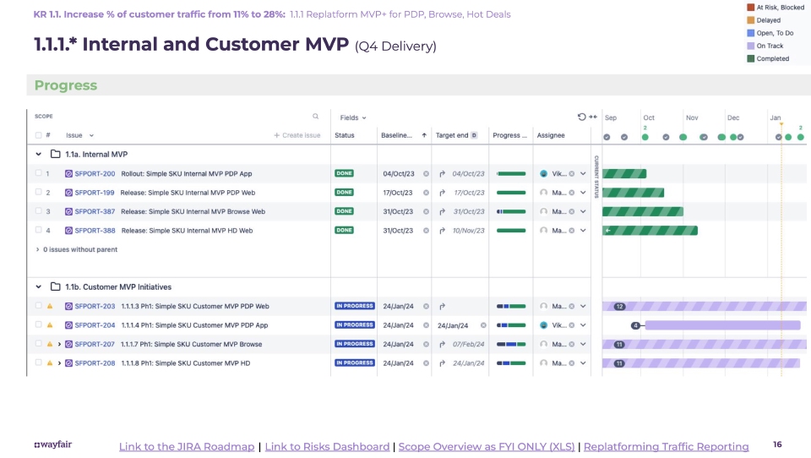Click the dependency badge 12 on SFPORT-203 bar
The height and width of the screenshot is (458, 811).
click(619, 307)
